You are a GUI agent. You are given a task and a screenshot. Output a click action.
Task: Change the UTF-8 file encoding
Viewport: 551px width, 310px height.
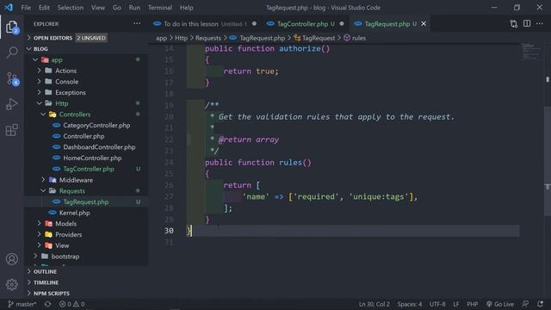click(437, 304)
